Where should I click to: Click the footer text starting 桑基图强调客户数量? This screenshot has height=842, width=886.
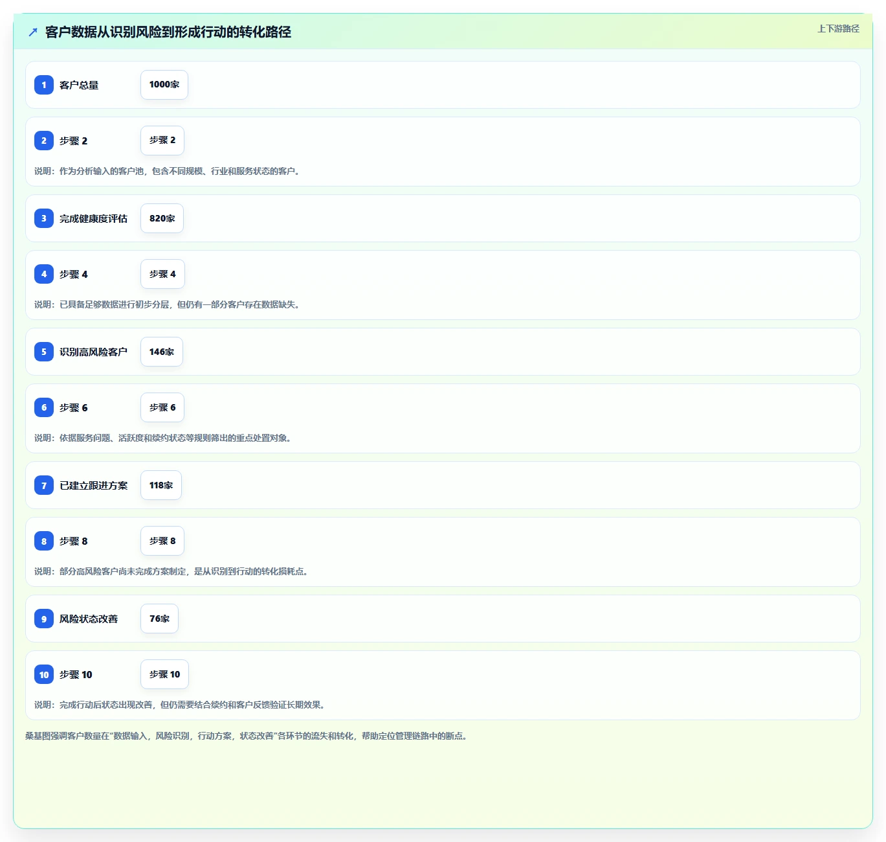pyautogui.click(x=248, y=736)
